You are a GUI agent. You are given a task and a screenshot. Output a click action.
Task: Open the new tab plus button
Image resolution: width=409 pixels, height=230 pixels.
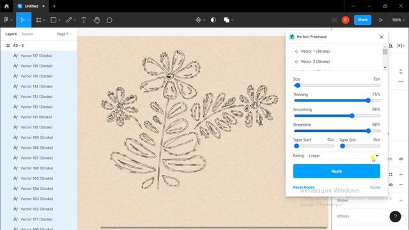point(54,6)
